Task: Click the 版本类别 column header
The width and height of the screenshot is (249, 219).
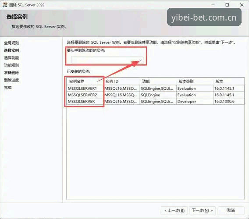Action: (x=195, y=81)
